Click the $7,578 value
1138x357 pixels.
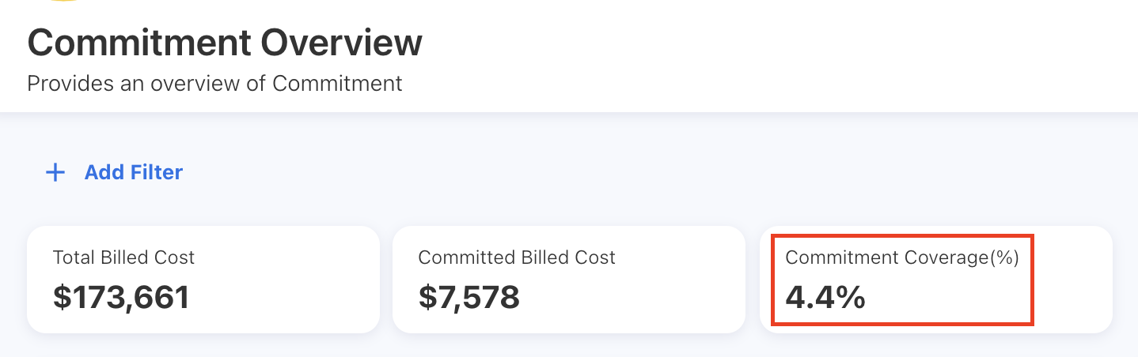pyautogui.click(x=468, y=297)
